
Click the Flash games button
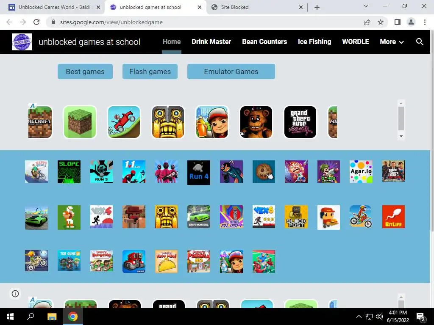tap(150, 72)
